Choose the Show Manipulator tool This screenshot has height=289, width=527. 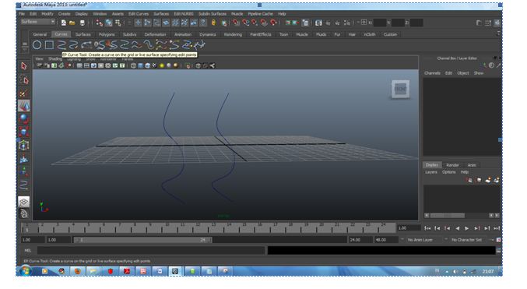tap(23, 171)
